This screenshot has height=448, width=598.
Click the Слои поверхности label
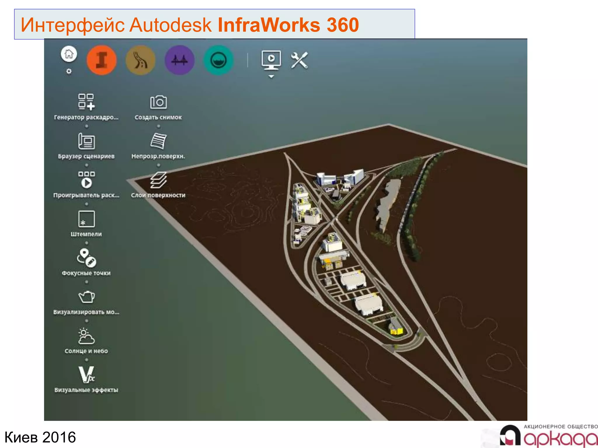tap(158, 195)
